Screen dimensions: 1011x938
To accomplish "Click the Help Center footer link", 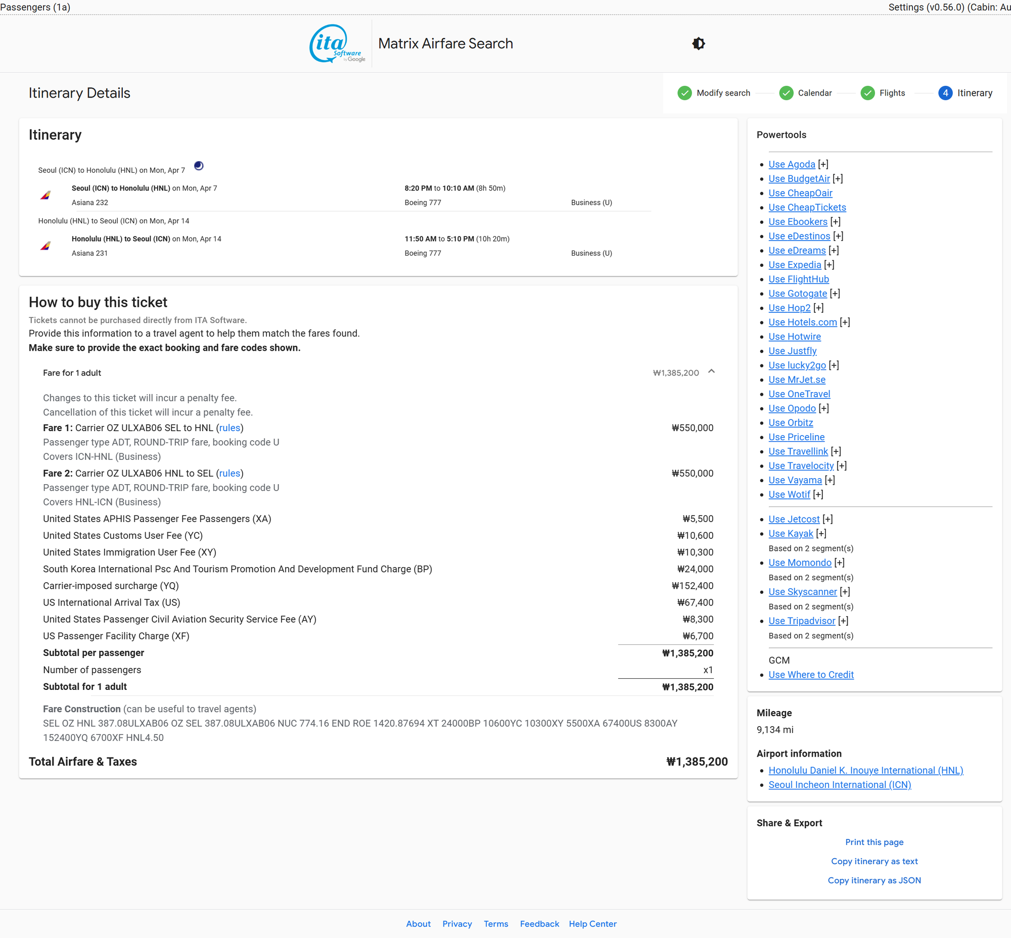I will tap(592, 924).
